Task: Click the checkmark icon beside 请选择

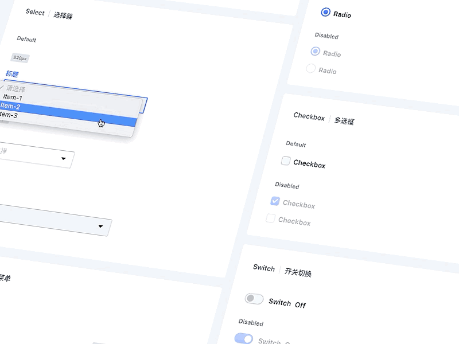Action: click(2, 87)
